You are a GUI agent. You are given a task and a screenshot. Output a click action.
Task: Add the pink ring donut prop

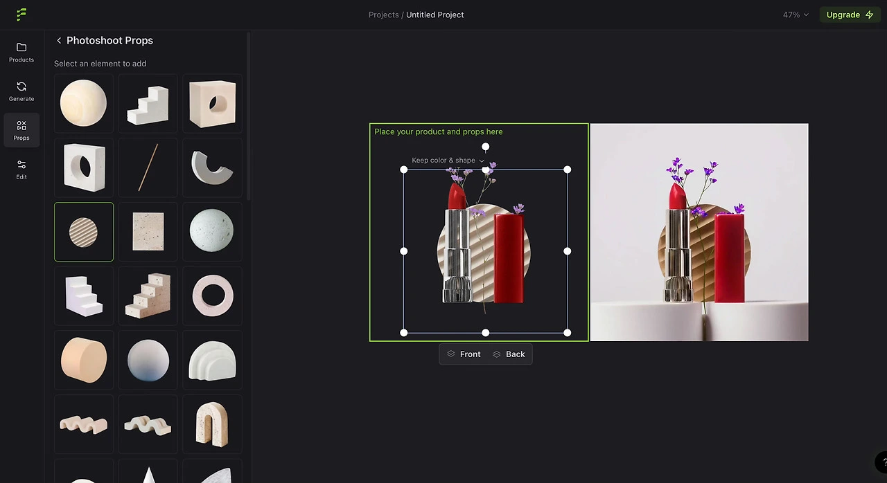(212, 295)
